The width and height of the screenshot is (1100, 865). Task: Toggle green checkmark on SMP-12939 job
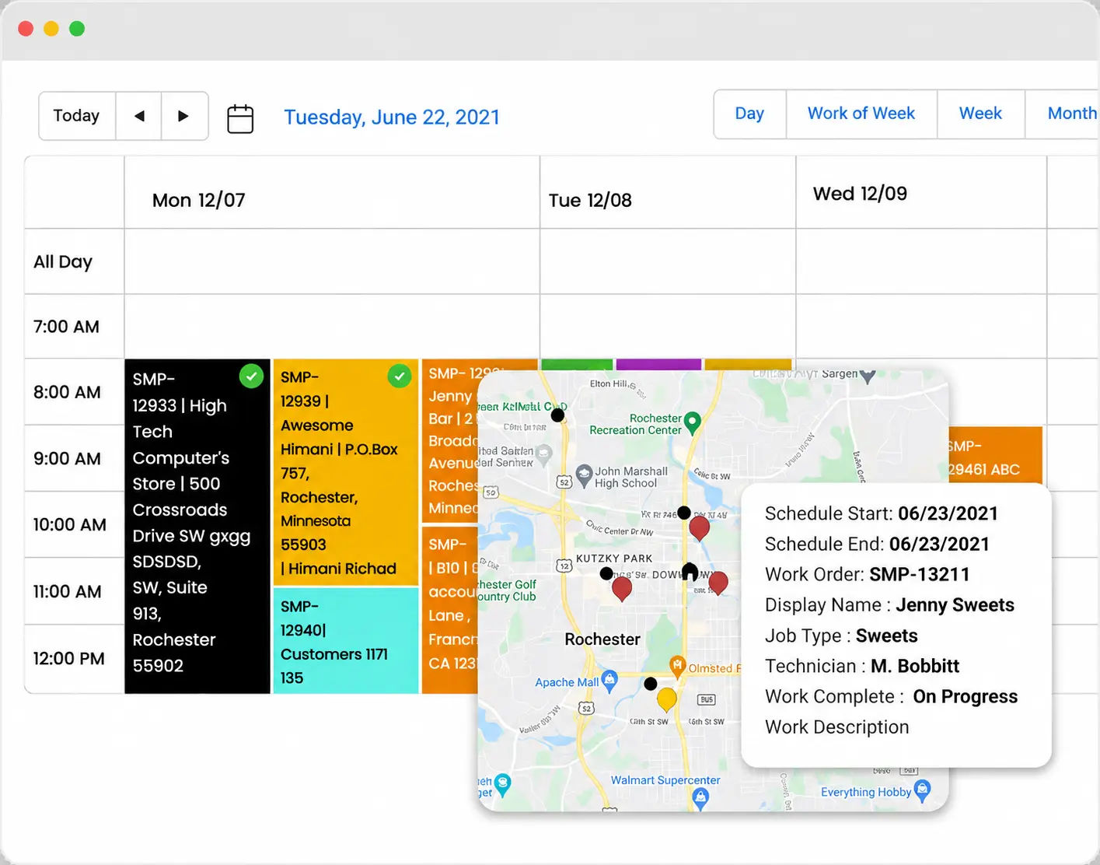click(x=400, y=376)
